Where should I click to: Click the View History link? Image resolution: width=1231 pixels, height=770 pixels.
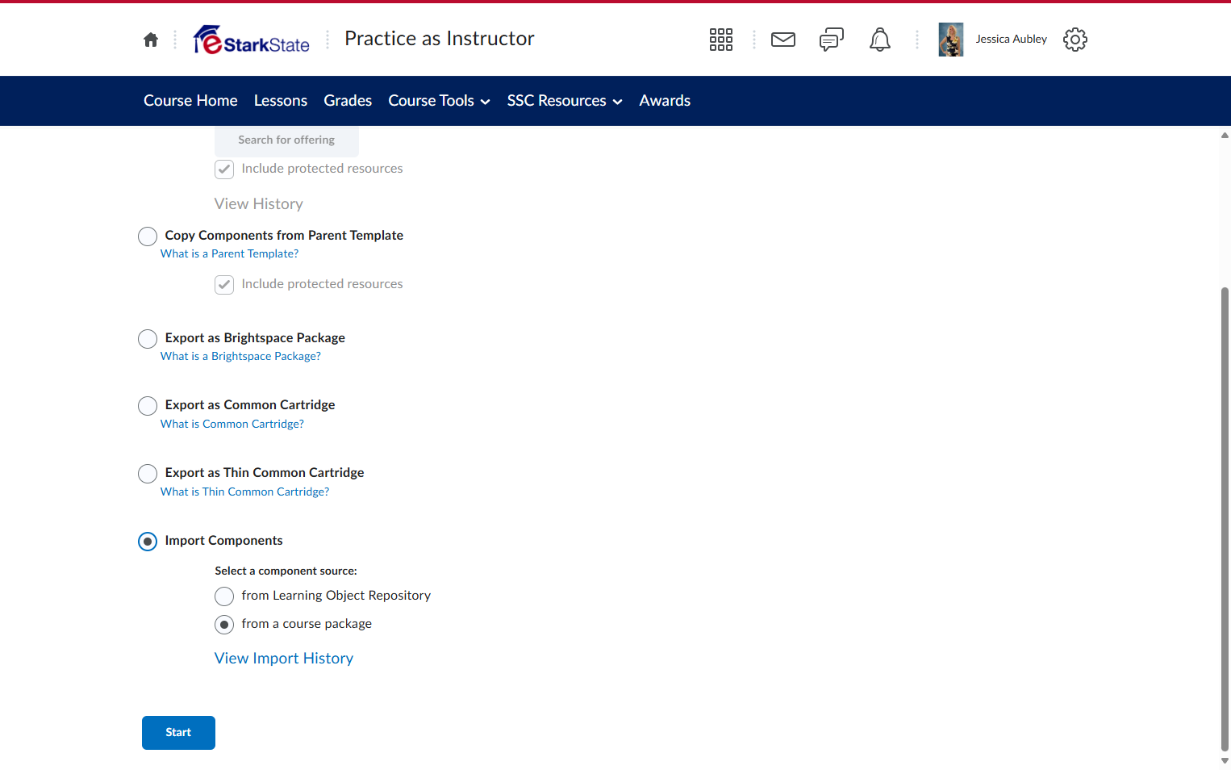(x=259, y=204)
